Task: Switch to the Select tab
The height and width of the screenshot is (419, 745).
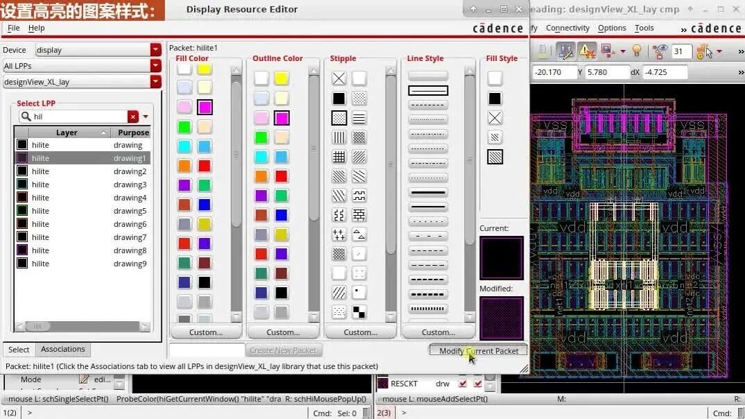Action: coord(19,350)
